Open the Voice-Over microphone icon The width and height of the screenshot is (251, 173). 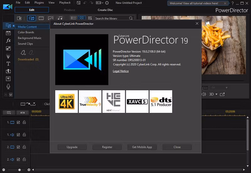pyautogui.click(x=8, y=86)
